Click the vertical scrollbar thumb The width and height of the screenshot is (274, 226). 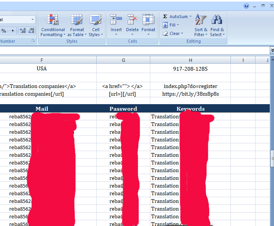click(272, 159)
